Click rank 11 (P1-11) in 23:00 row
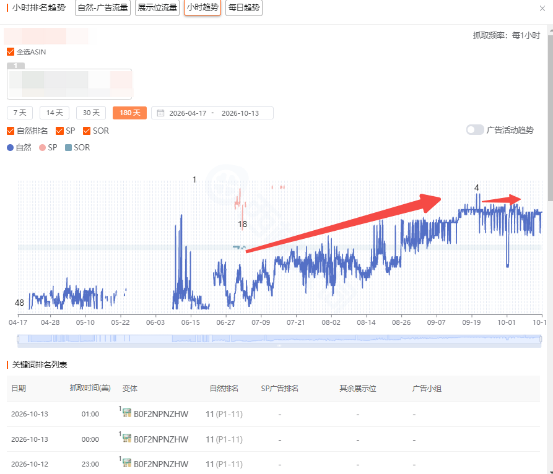Screen dimensions: 553x474 224,464
